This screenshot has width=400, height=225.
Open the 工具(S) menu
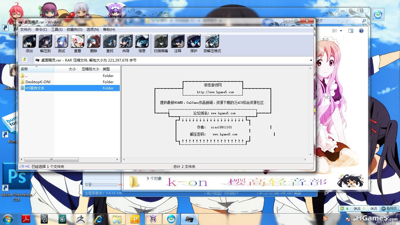(x=57, y=29)
